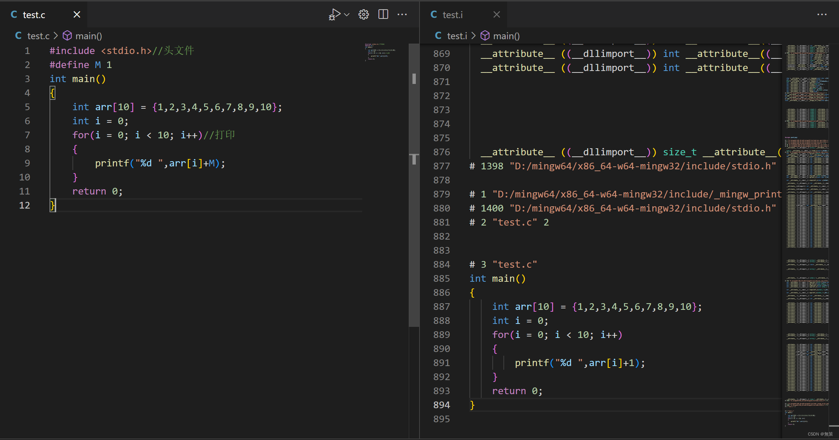
Task: Open More Actions menu in right editor
Action: tap(822, 15)
